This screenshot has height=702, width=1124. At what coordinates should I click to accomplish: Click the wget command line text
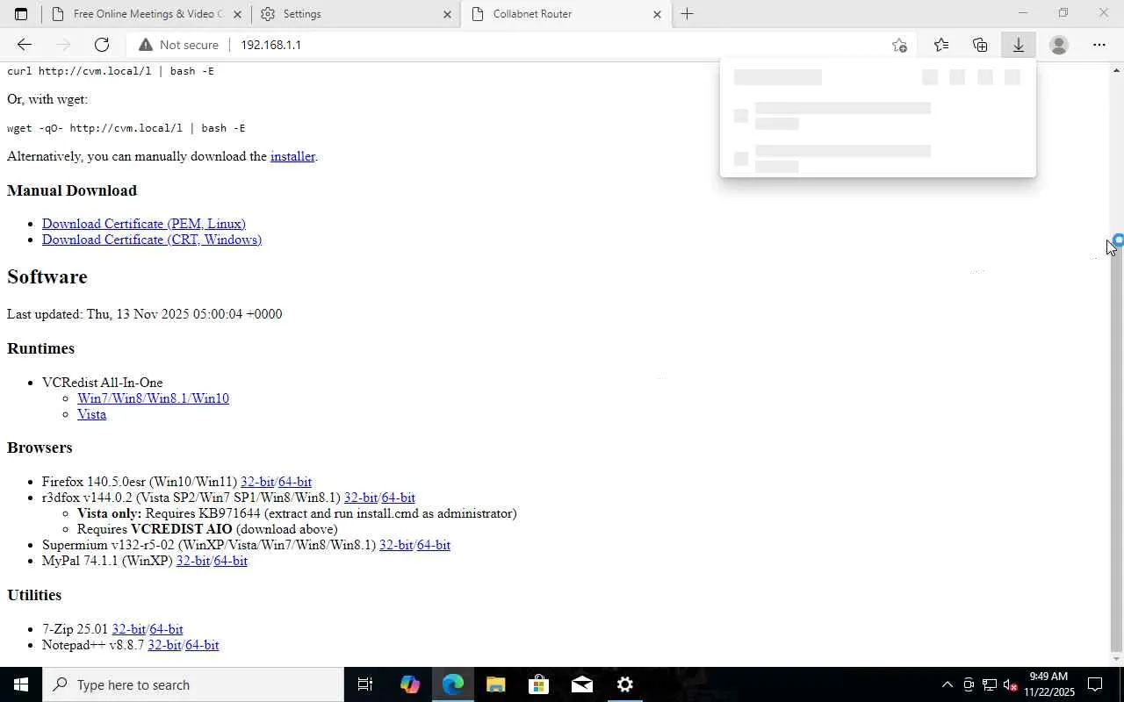pos(126,128)
